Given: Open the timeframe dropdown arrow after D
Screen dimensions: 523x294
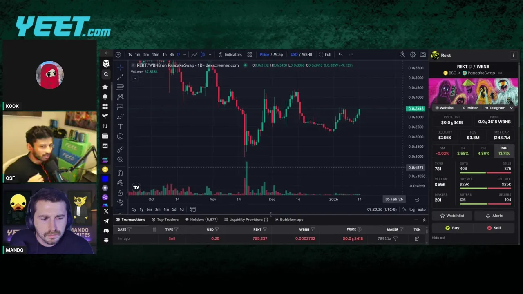Looking at the screenshot, I should coord(184,54).
